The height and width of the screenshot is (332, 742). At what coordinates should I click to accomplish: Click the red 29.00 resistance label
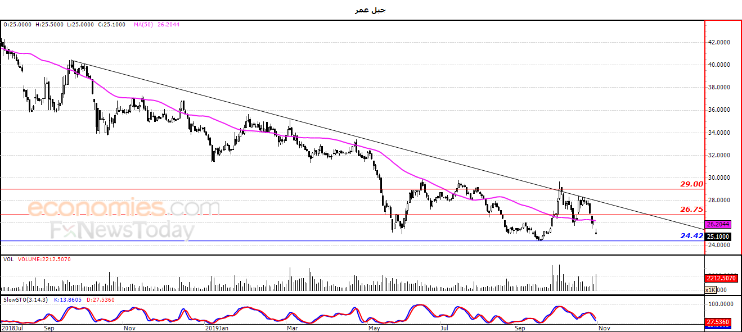[691, 184]
